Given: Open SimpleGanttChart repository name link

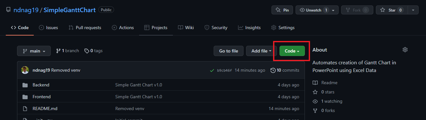Looking at the screenshot, I should [x=69, y=10].
